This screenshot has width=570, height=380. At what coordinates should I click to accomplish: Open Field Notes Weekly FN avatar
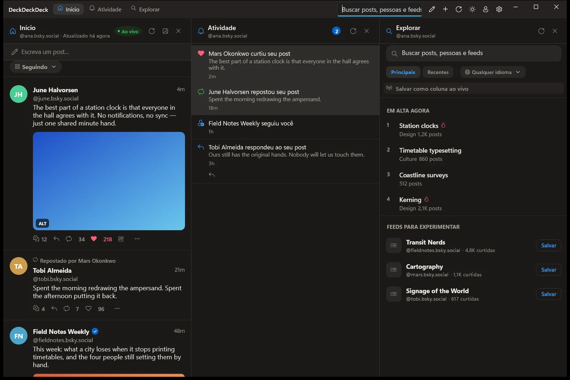[x=19, y=336]
